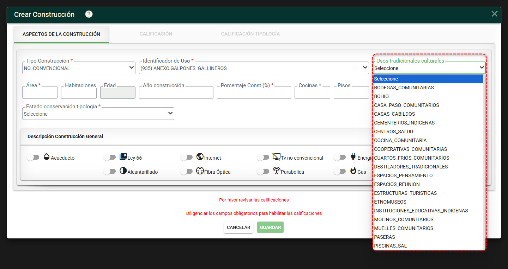The height and width of the screenshot is (269, 508).
Task: Select BODEGAS_COMUNITARIAS option
Action: pos(428,88)
